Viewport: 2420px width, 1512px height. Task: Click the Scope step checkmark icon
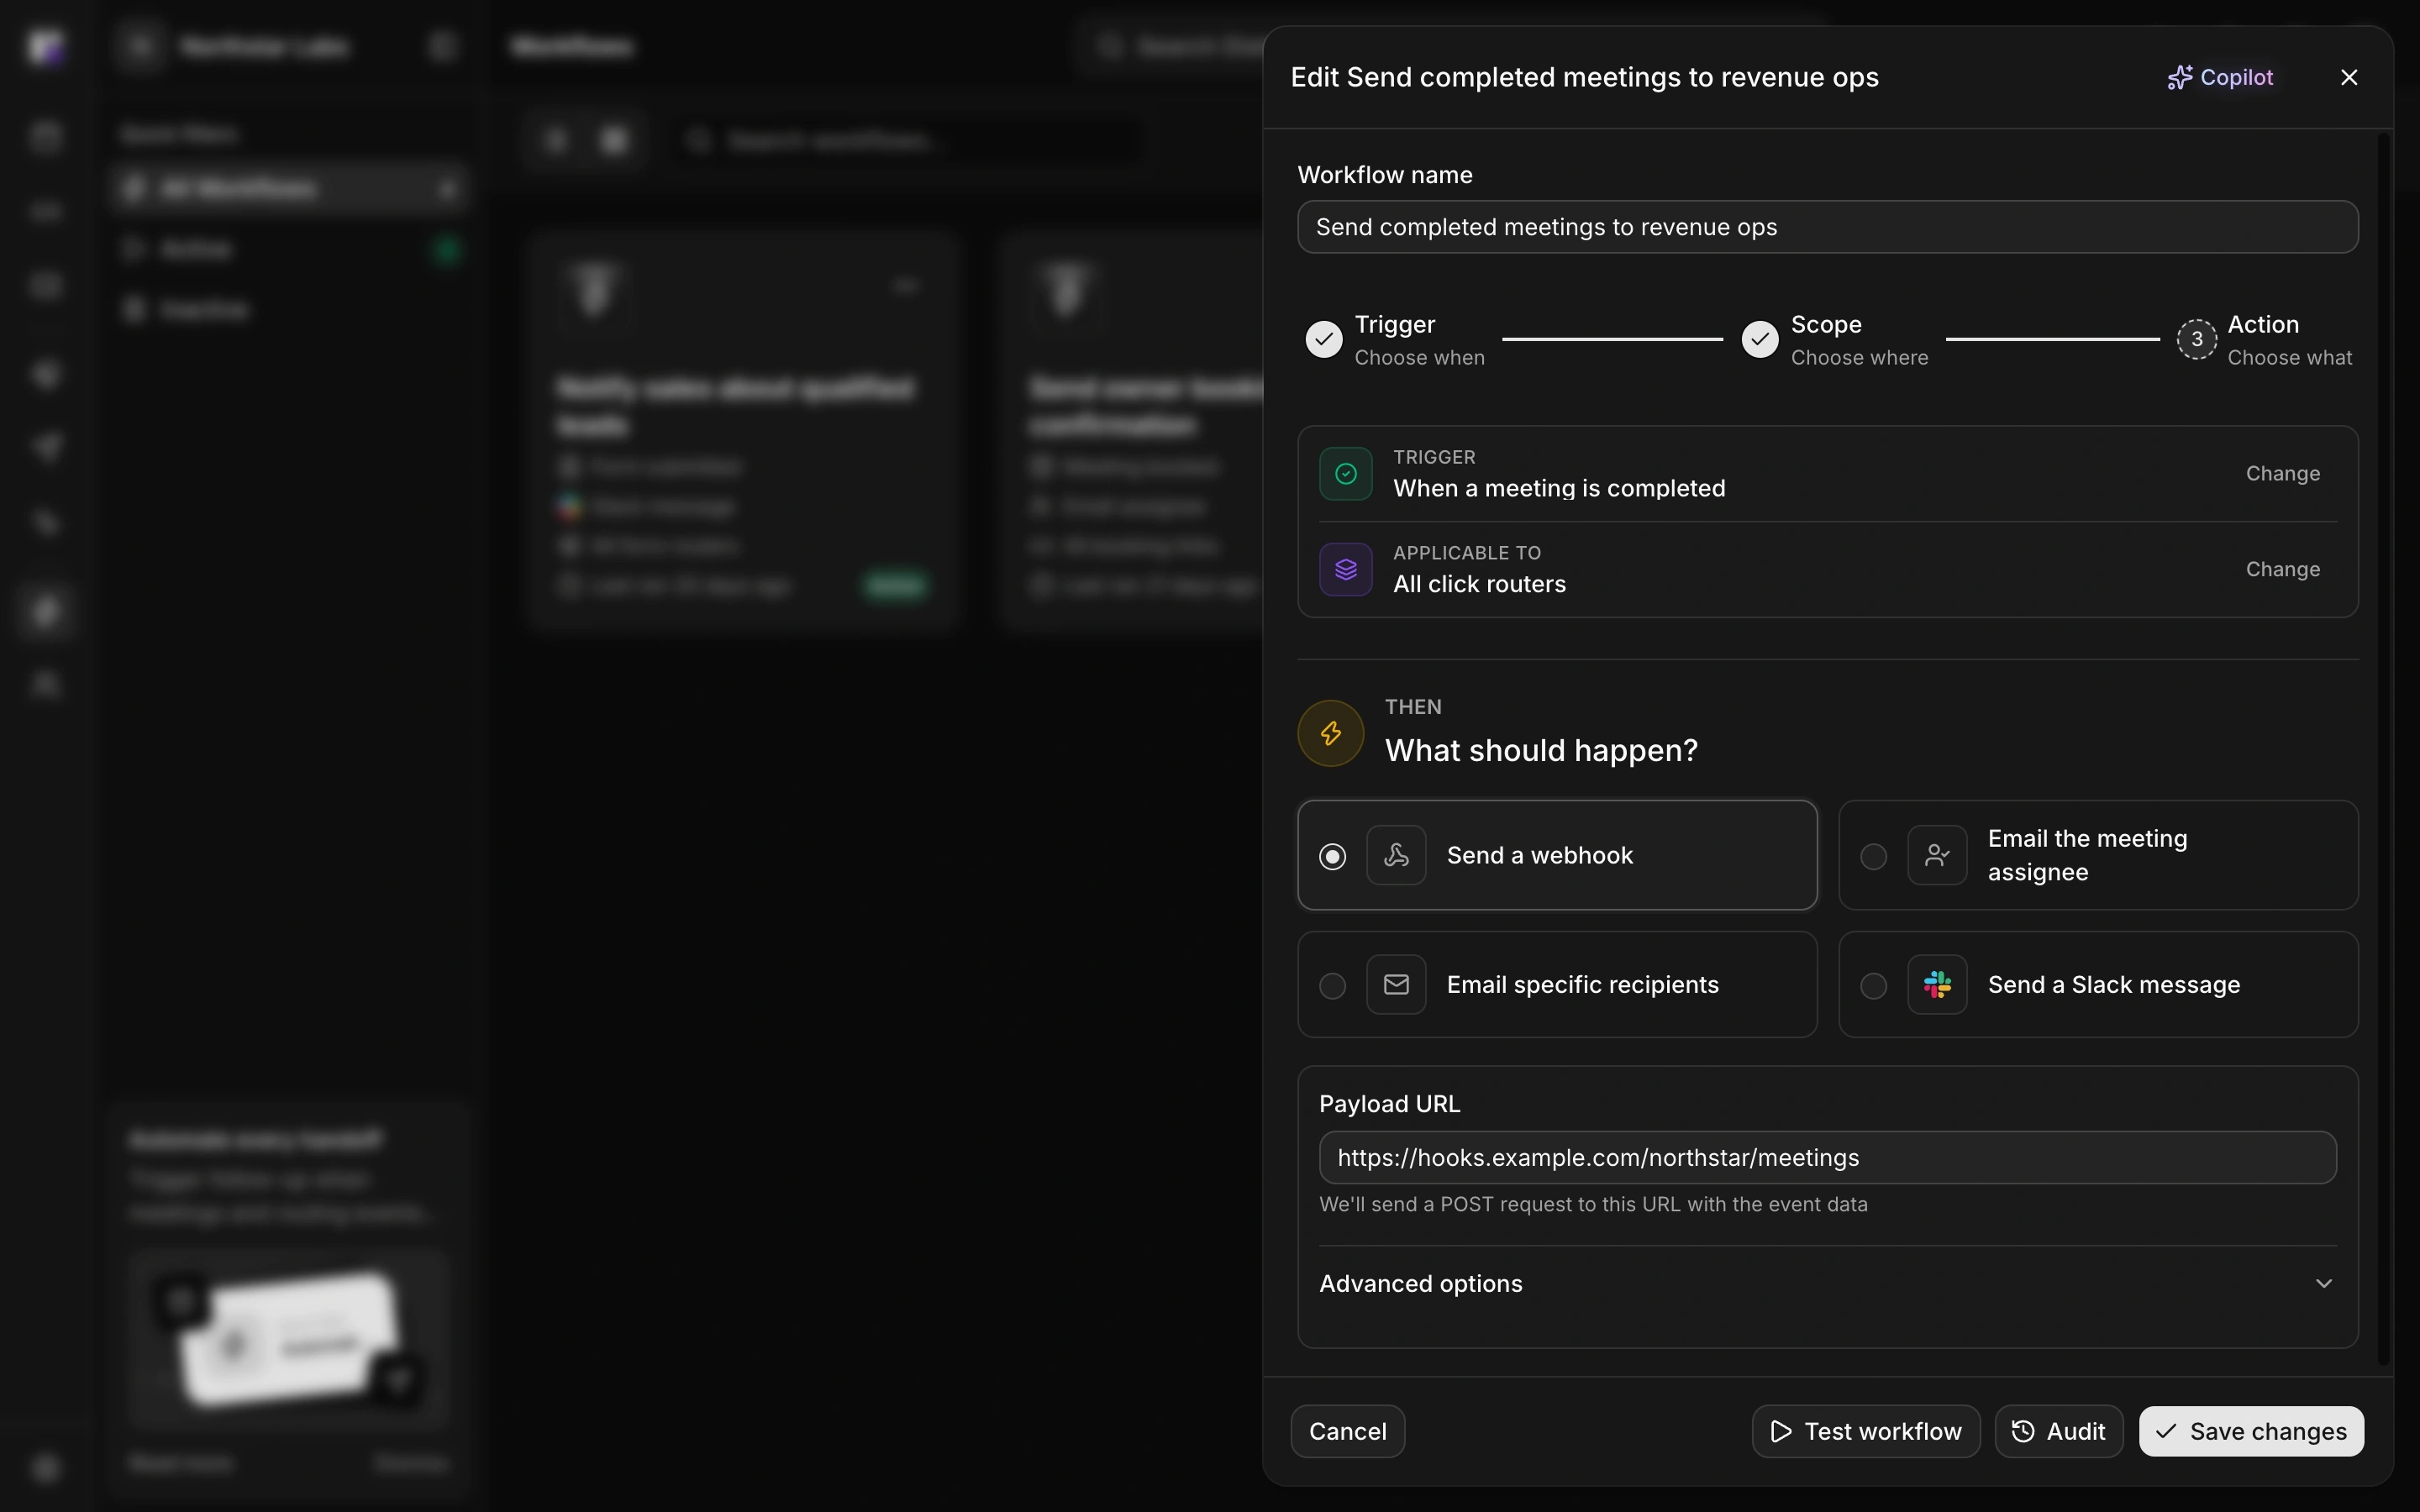pos(1760,339)
